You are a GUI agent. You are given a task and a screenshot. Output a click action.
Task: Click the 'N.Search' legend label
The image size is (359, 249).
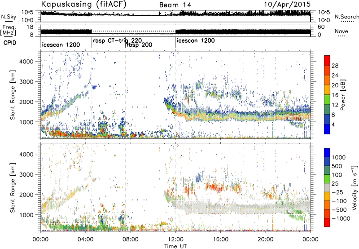tap(347, 17)
